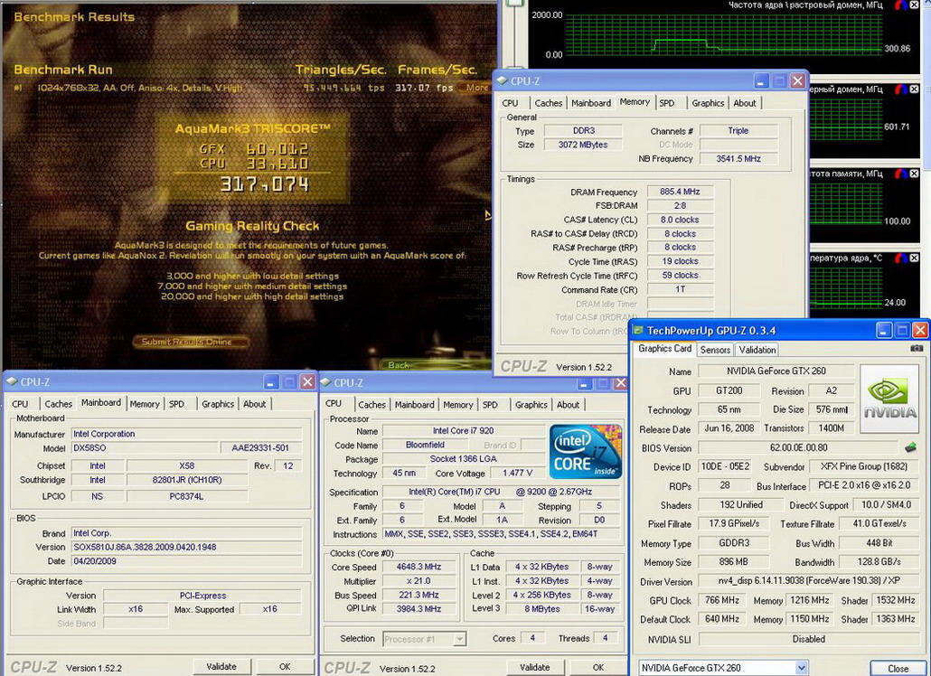931x676 pixels.
Task: Click Validate in the processor CPU-Z window
Action: coord(535,667)
